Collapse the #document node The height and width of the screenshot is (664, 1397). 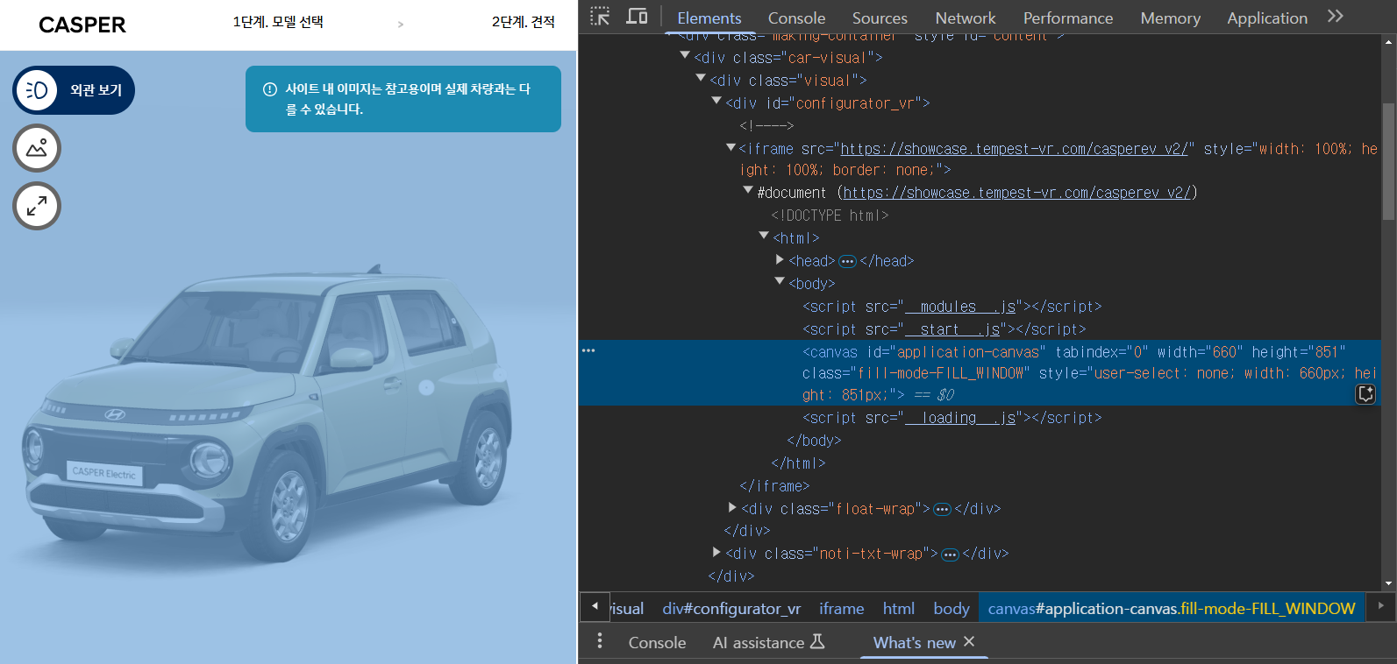[x=748, y=190]
